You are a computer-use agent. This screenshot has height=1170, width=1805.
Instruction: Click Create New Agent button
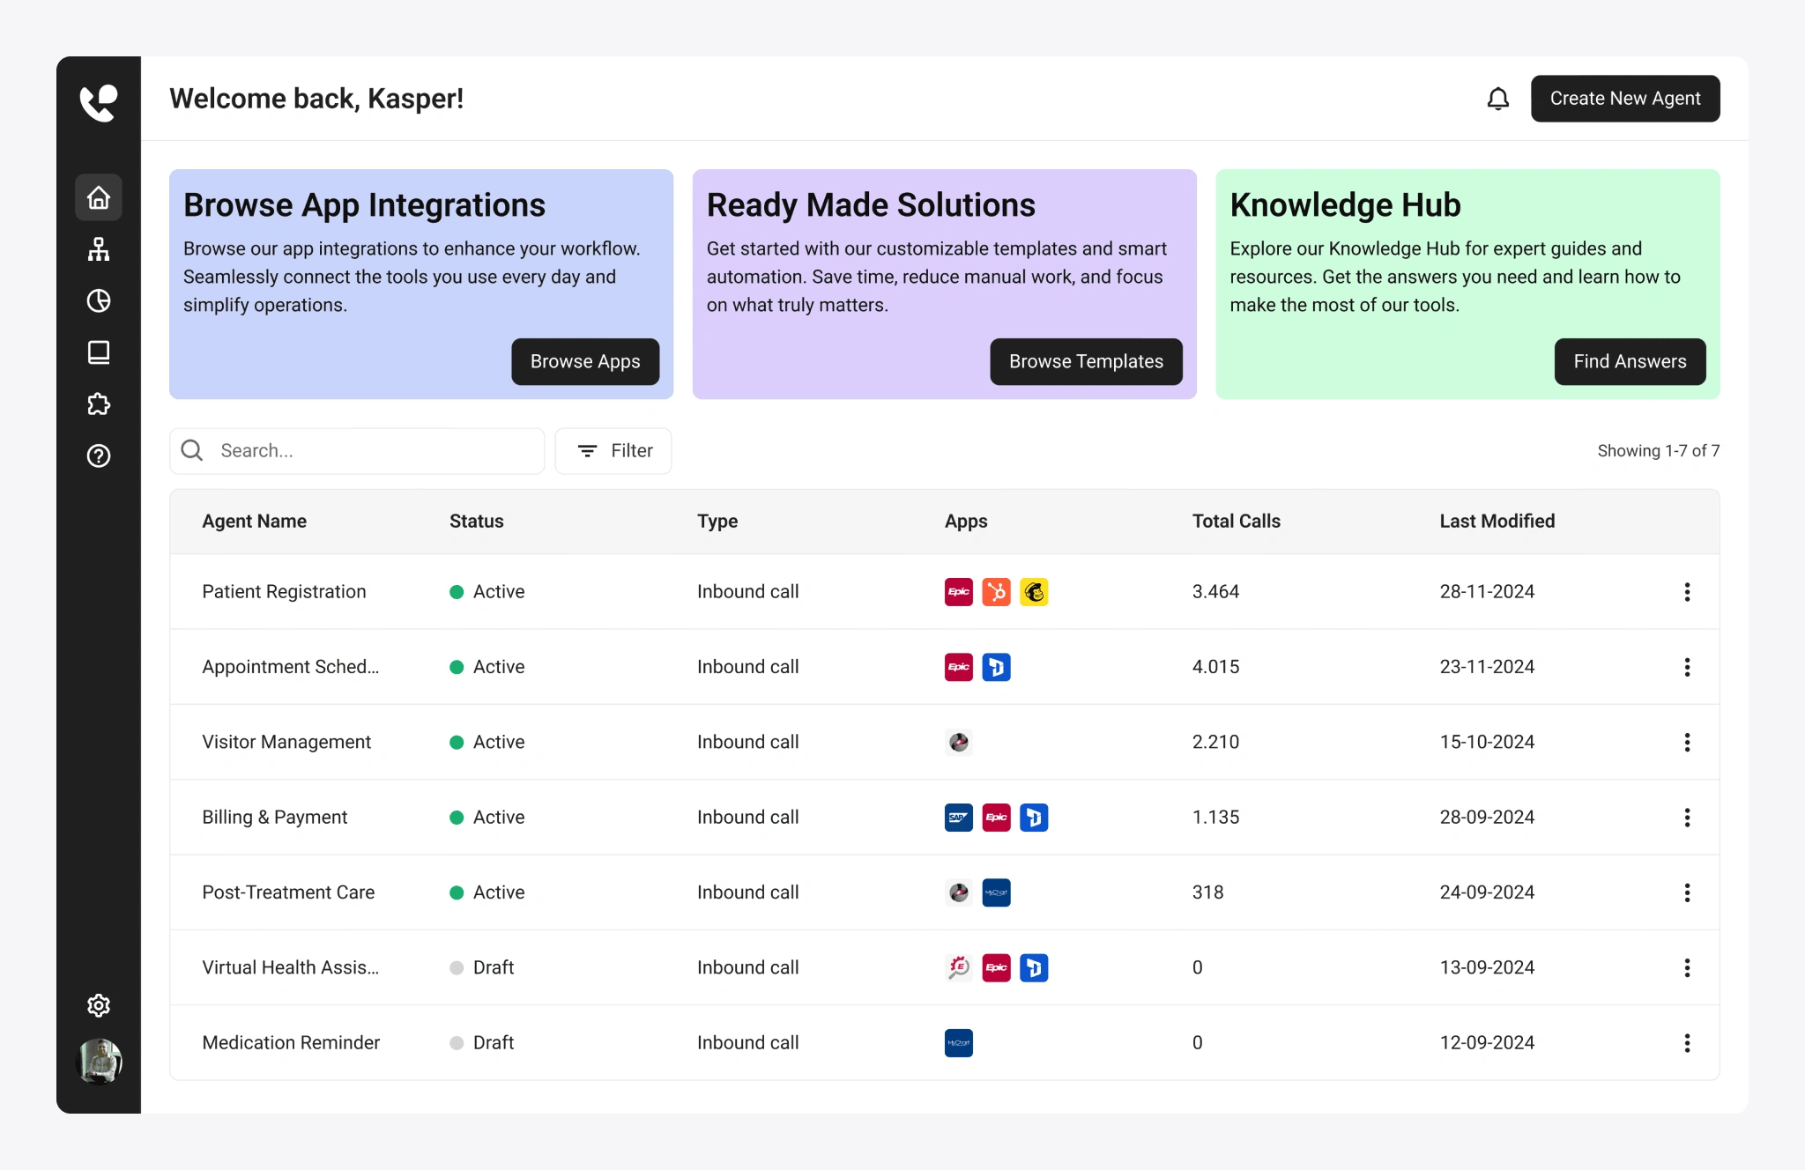(1625, 99)
